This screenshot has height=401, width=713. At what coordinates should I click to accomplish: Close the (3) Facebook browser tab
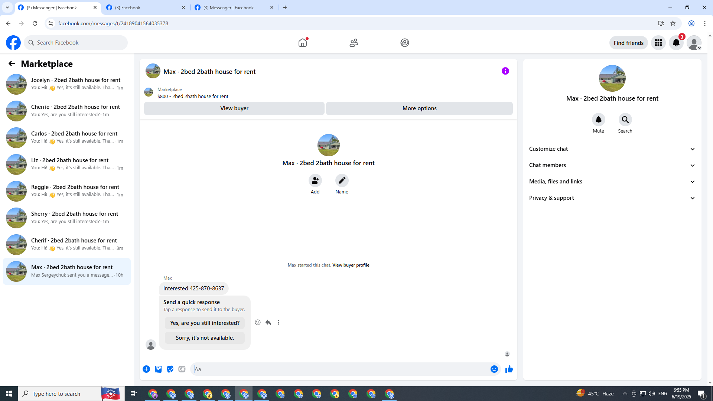point(183,7)
